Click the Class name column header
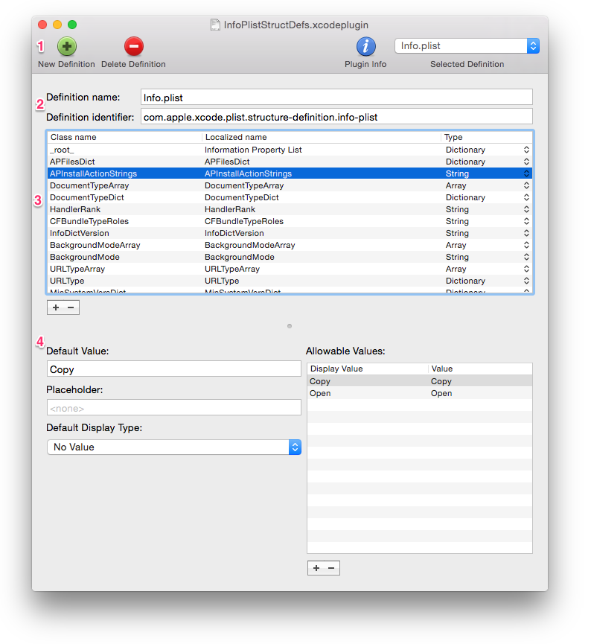591x644 pixels. coord(124,137)
